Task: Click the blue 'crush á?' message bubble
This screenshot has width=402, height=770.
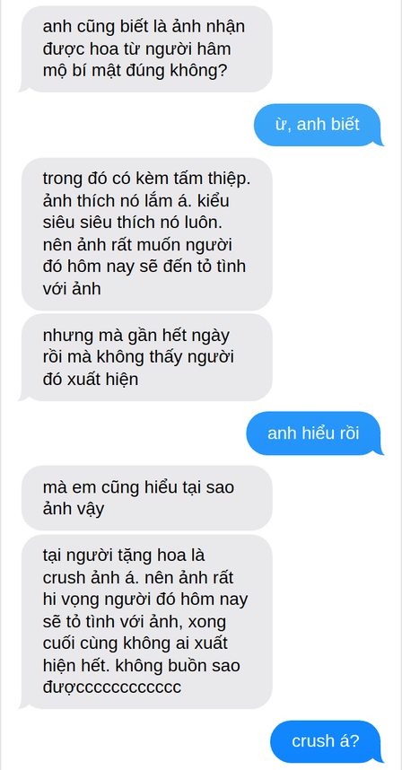Action: click(326, 741)
